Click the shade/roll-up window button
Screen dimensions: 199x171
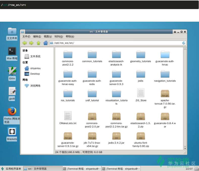coord(175,32)
